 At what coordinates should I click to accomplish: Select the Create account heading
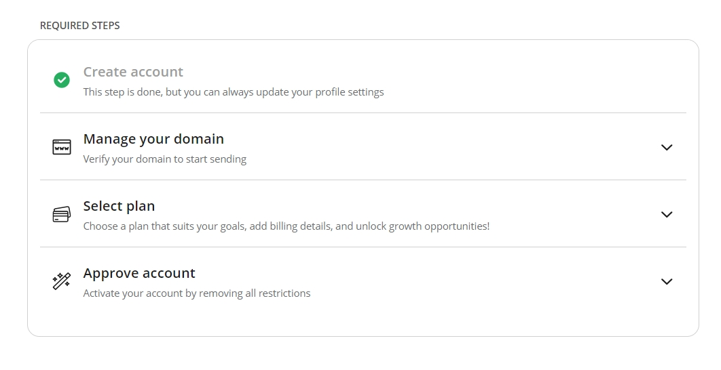pos(133,72)
